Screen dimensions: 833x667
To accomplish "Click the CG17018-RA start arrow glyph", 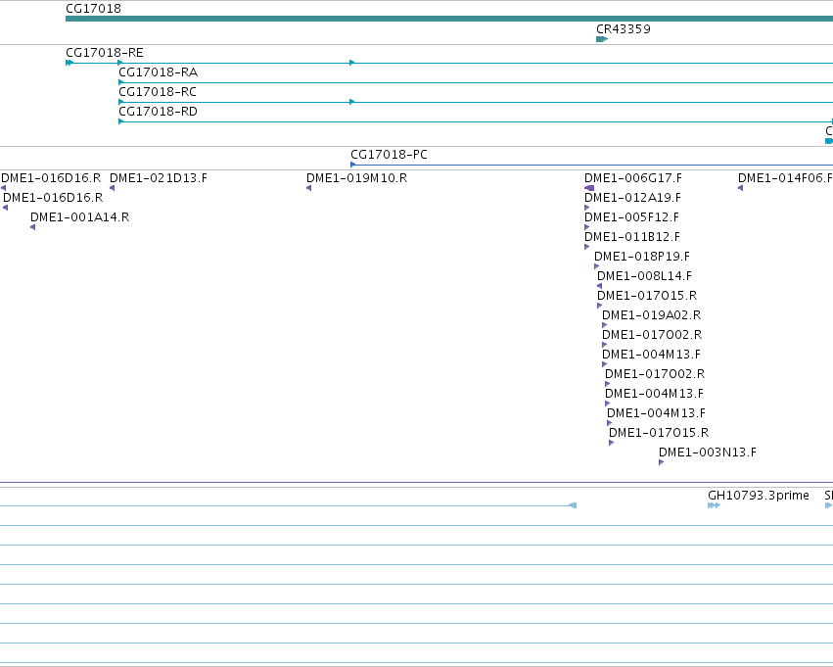I will (121, 83).
